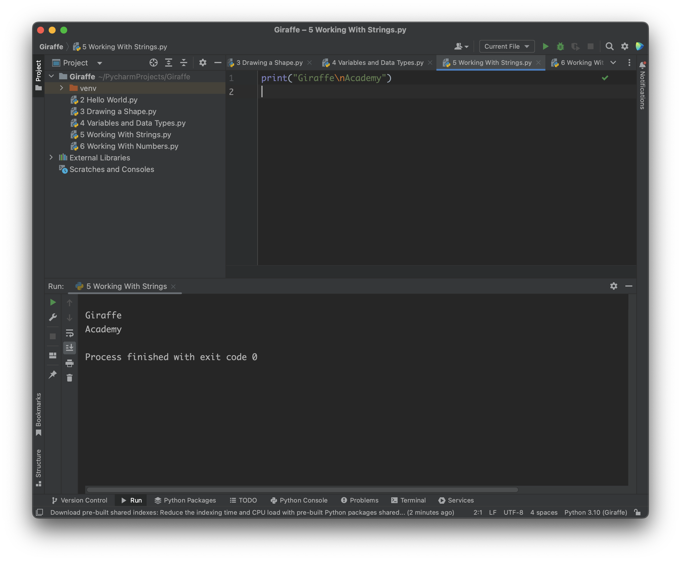
Task: Rerun program with Run panel play icon
Action: 53,302
